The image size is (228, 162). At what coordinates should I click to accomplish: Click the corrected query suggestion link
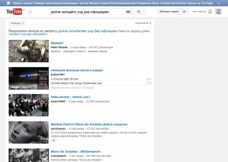click(88, 31)
